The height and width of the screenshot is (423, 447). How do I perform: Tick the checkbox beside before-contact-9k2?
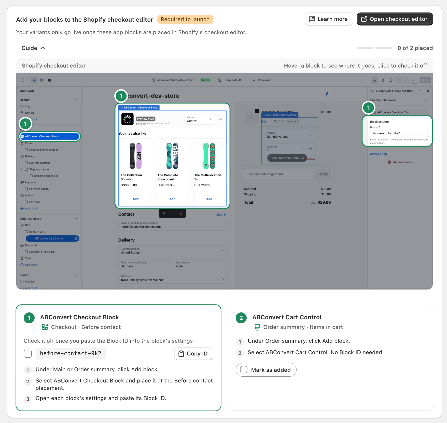pos(28,354)
